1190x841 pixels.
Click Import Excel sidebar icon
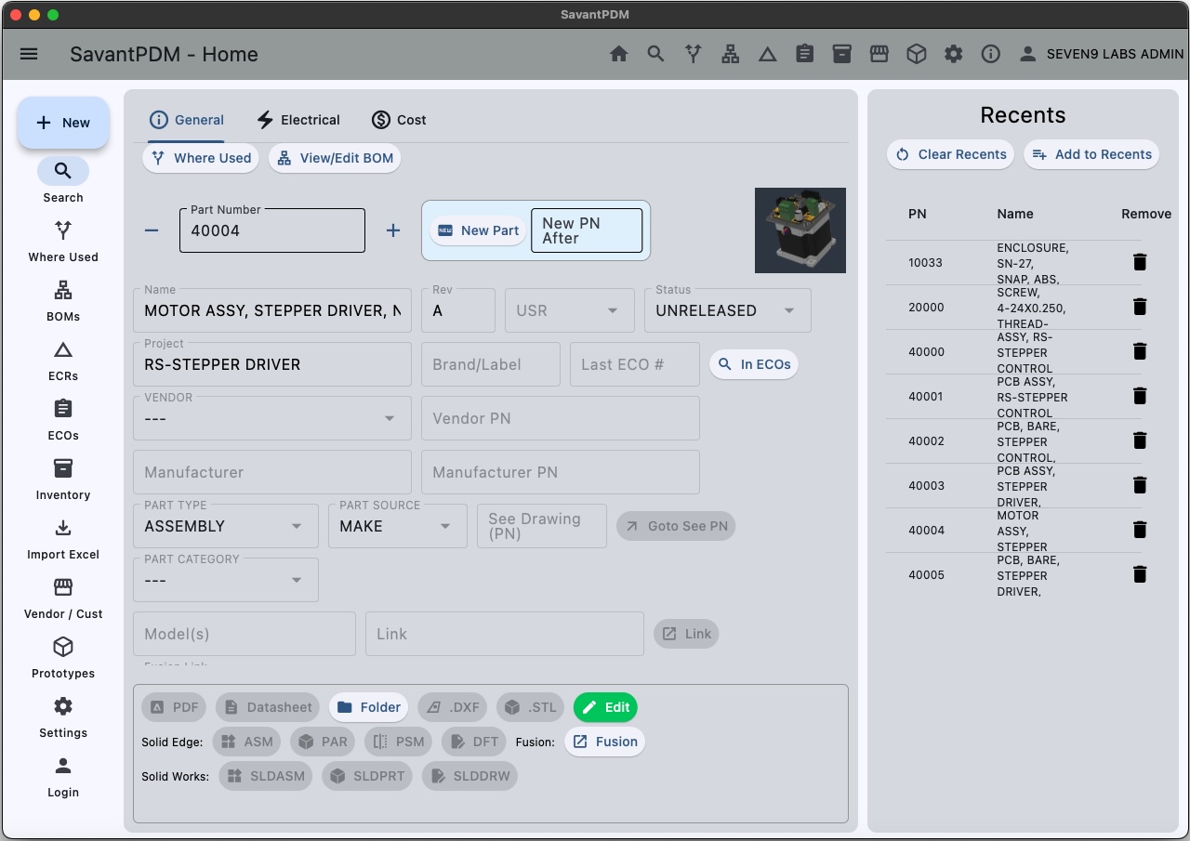[x=63, y=528]
